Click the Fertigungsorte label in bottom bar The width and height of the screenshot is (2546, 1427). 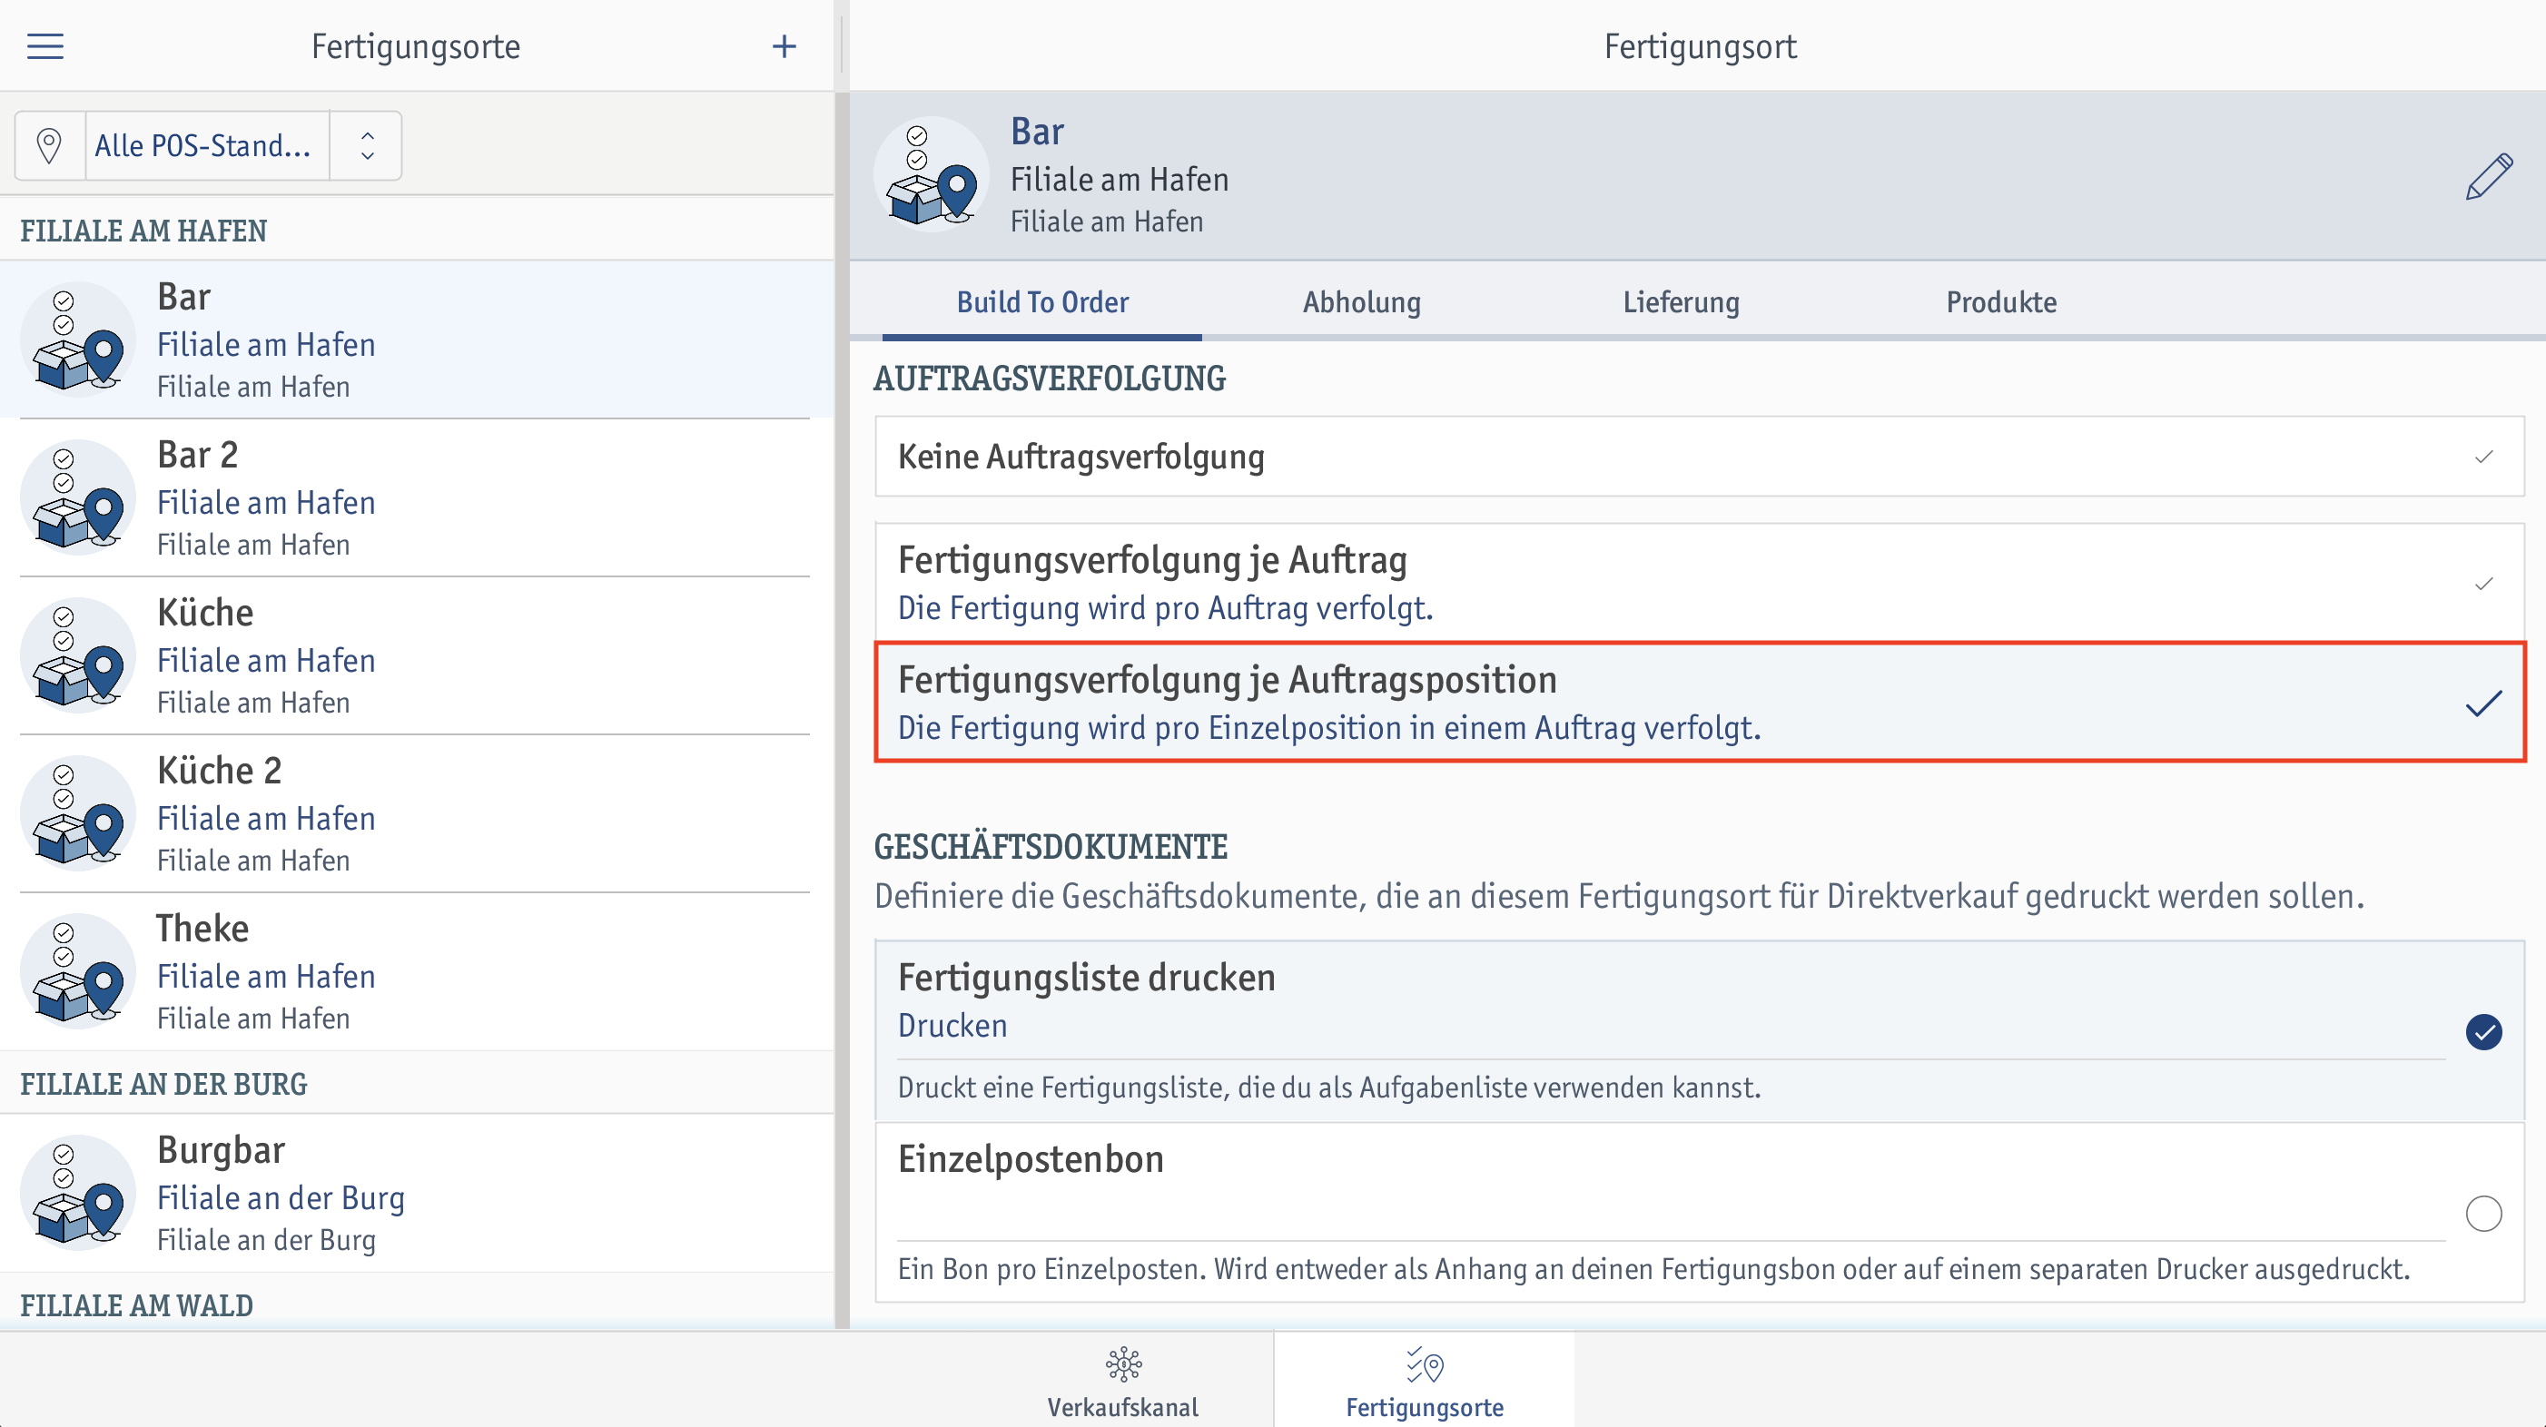[1425, 1407]
